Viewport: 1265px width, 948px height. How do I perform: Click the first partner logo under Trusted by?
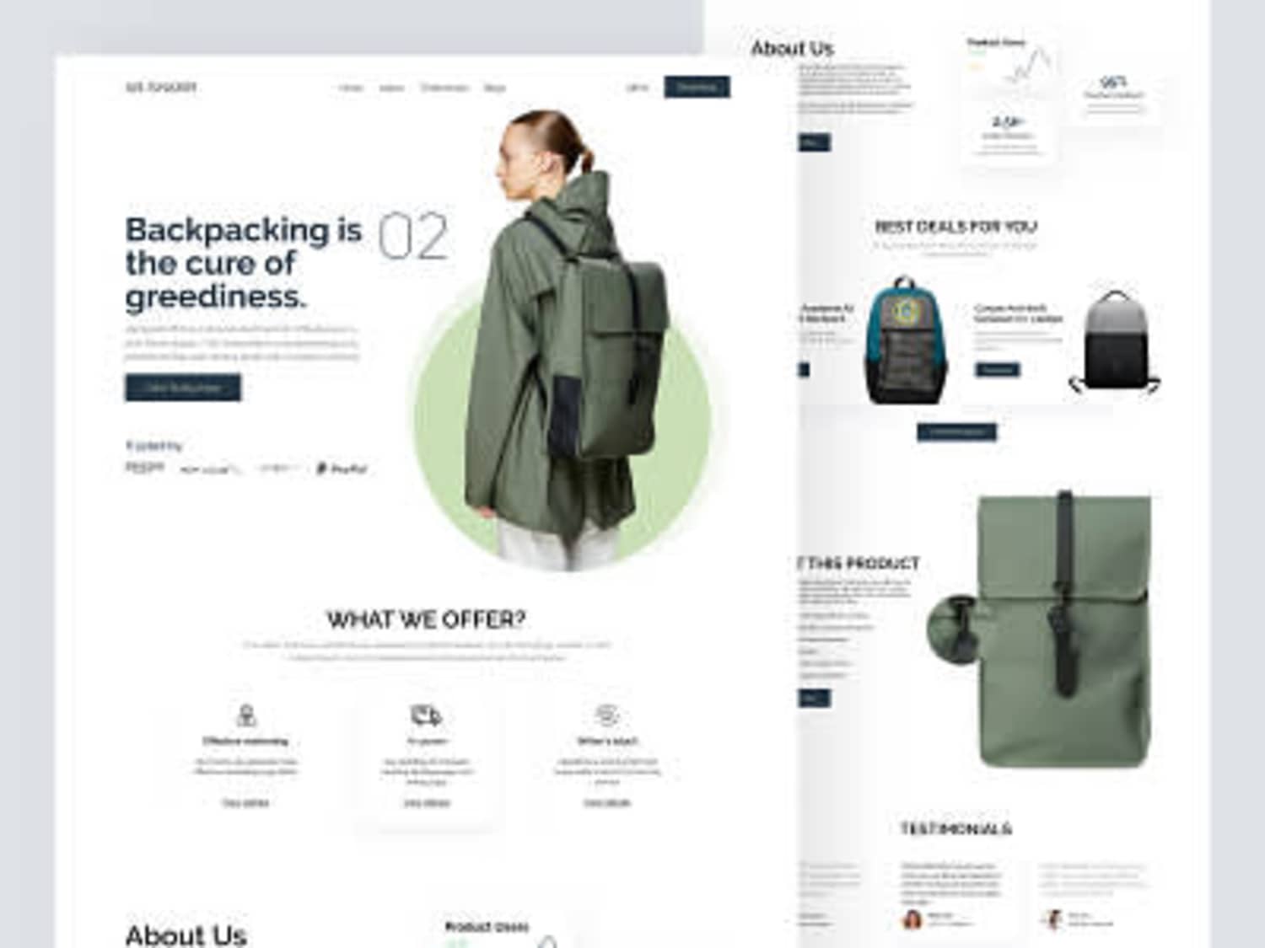(x=144, y=467)
